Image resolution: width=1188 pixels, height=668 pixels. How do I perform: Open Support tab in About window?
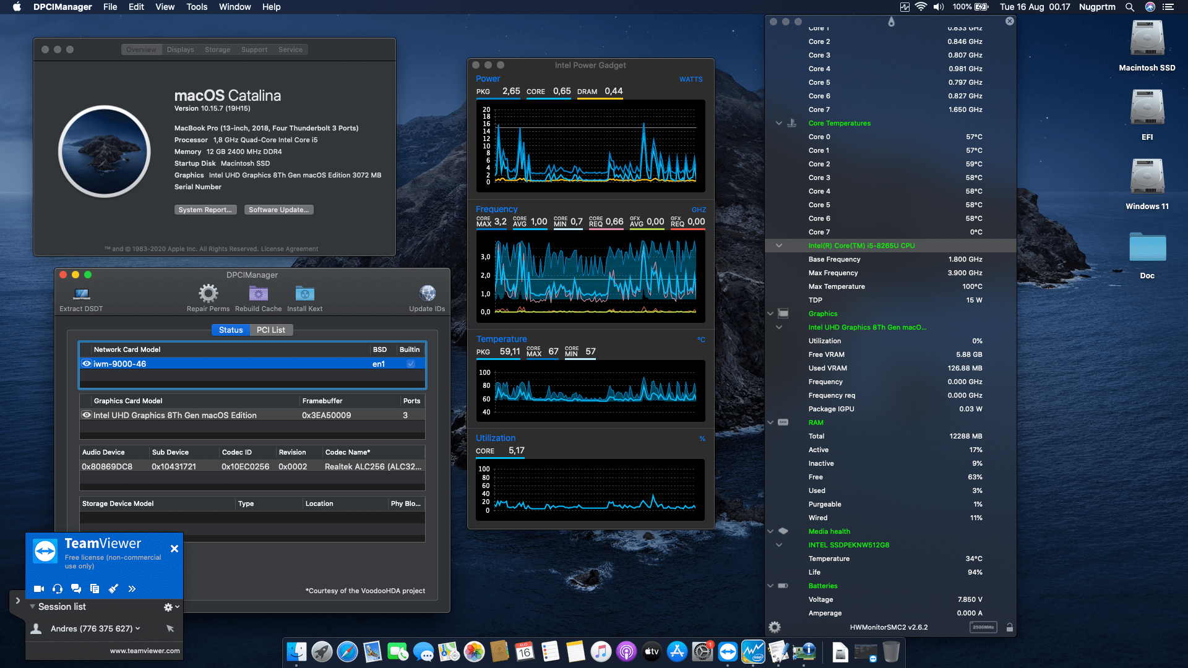[254, 49]
